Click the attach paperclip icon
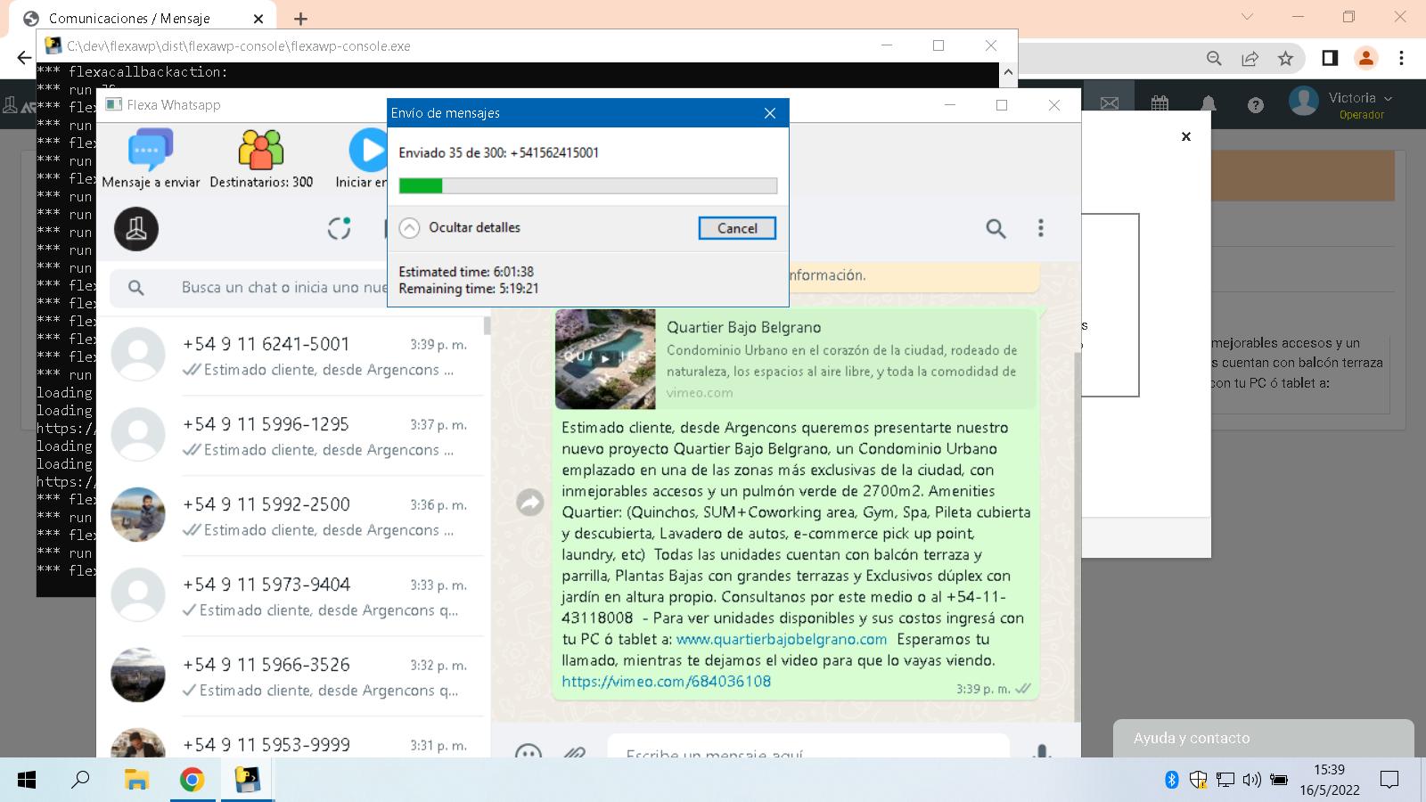Viewport: 1426px width, 802px height. (575, 753)
